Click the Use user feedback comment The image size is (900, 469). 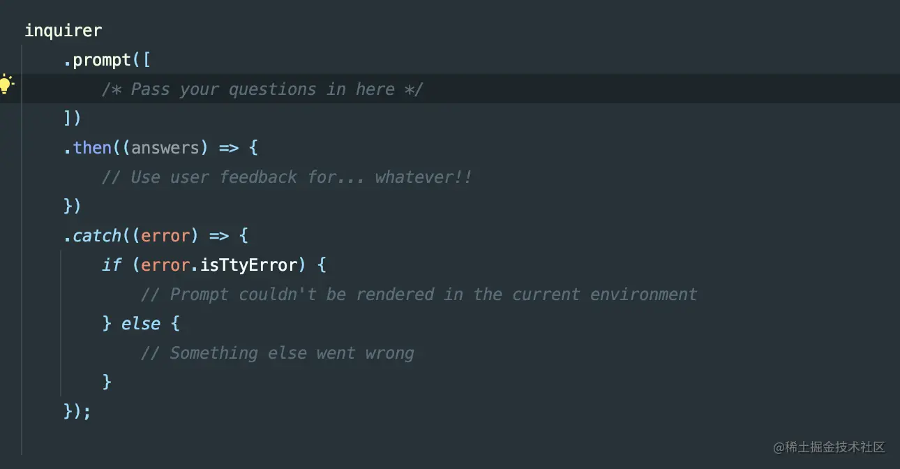pyautogui.click(x=287, y=177)
